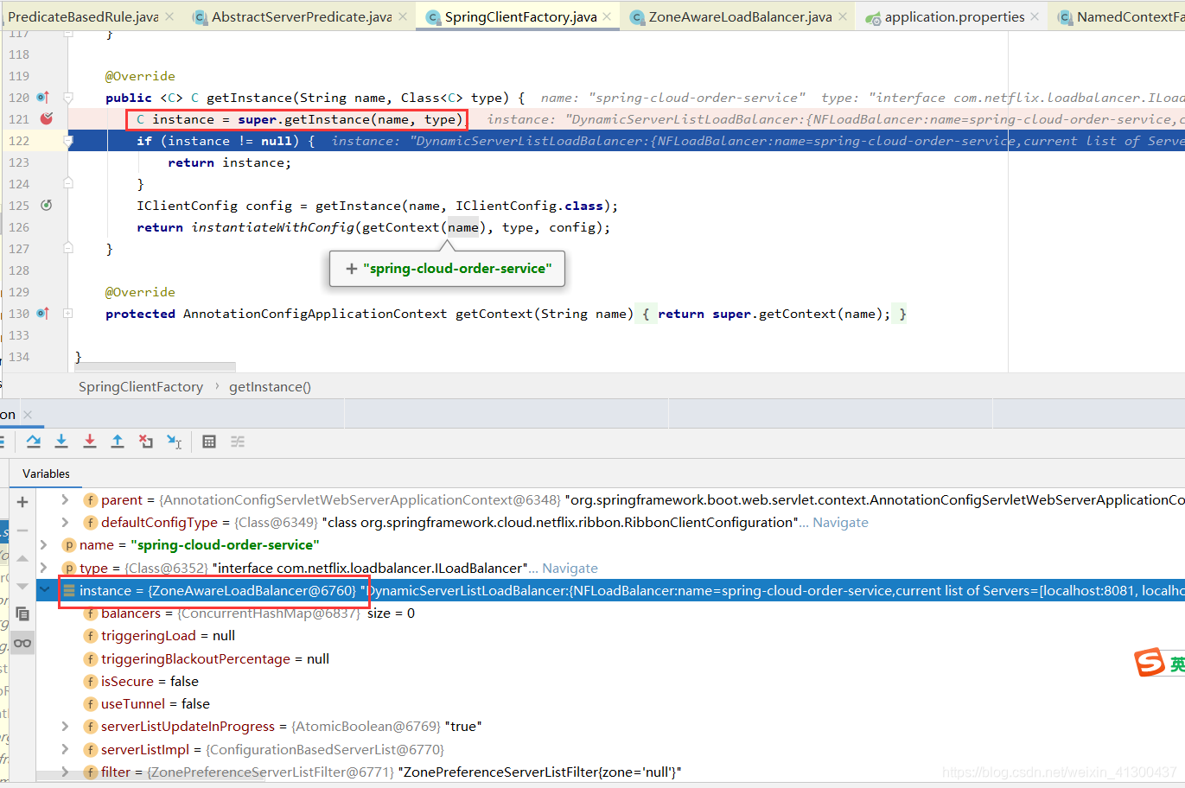Image resolution: width=1185 pixels, height=788 pixels.
Task: Toggle code folding at line 122
Action: click(68, 141)
